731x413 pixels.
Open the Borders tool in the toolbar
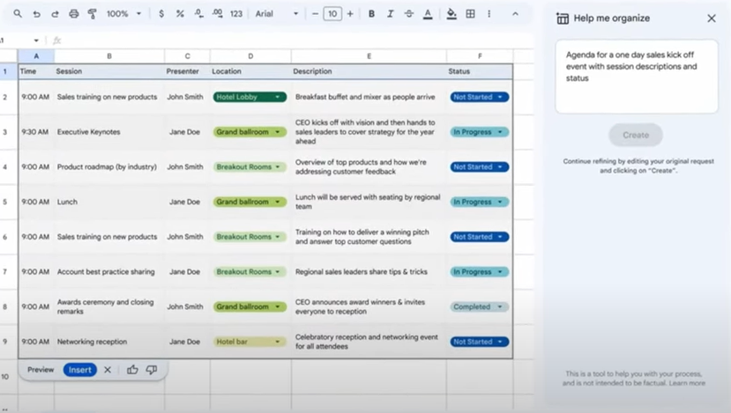(x=471, y=14)
